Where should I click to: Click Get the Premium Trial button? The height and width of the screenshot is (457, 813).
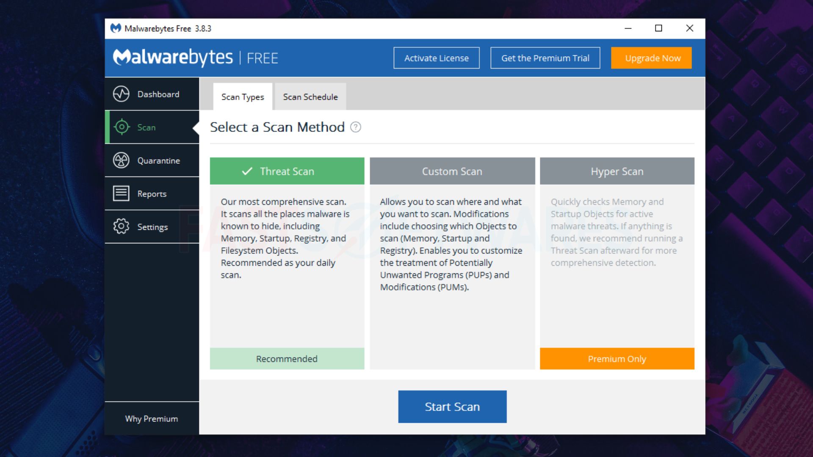(545, 58)
